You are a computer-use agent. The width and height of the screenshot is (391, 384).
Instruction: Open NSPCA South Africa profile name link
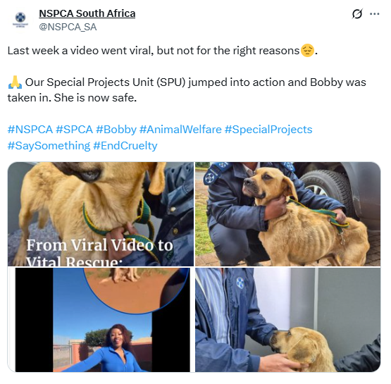pos(87,13)
